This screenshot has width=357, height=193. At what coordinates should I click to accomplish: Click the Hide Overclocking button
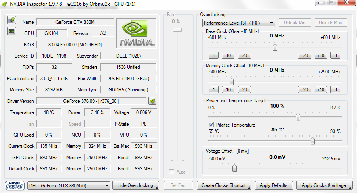pyautogui.click(x=136, y=185)
